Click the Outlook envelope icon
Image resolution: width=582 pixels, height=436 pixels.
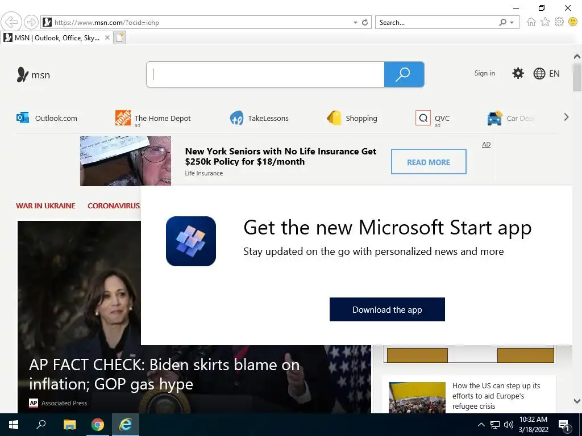point(23,118)
